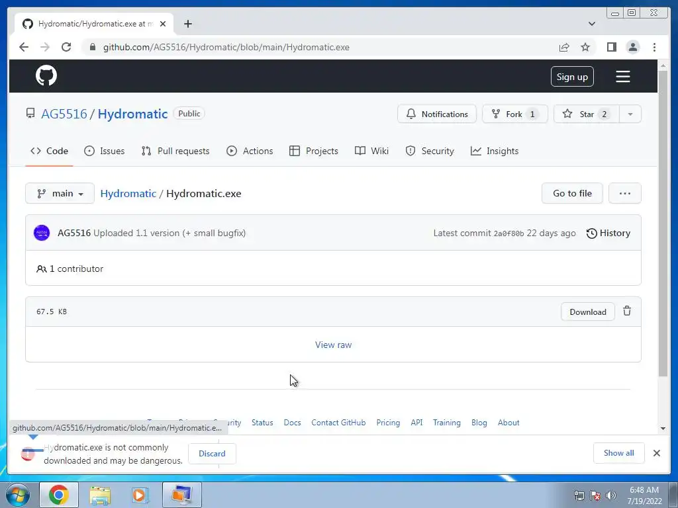Switch to the Insights tab
This screenshot has width=678, height=508.
(494, 151)
